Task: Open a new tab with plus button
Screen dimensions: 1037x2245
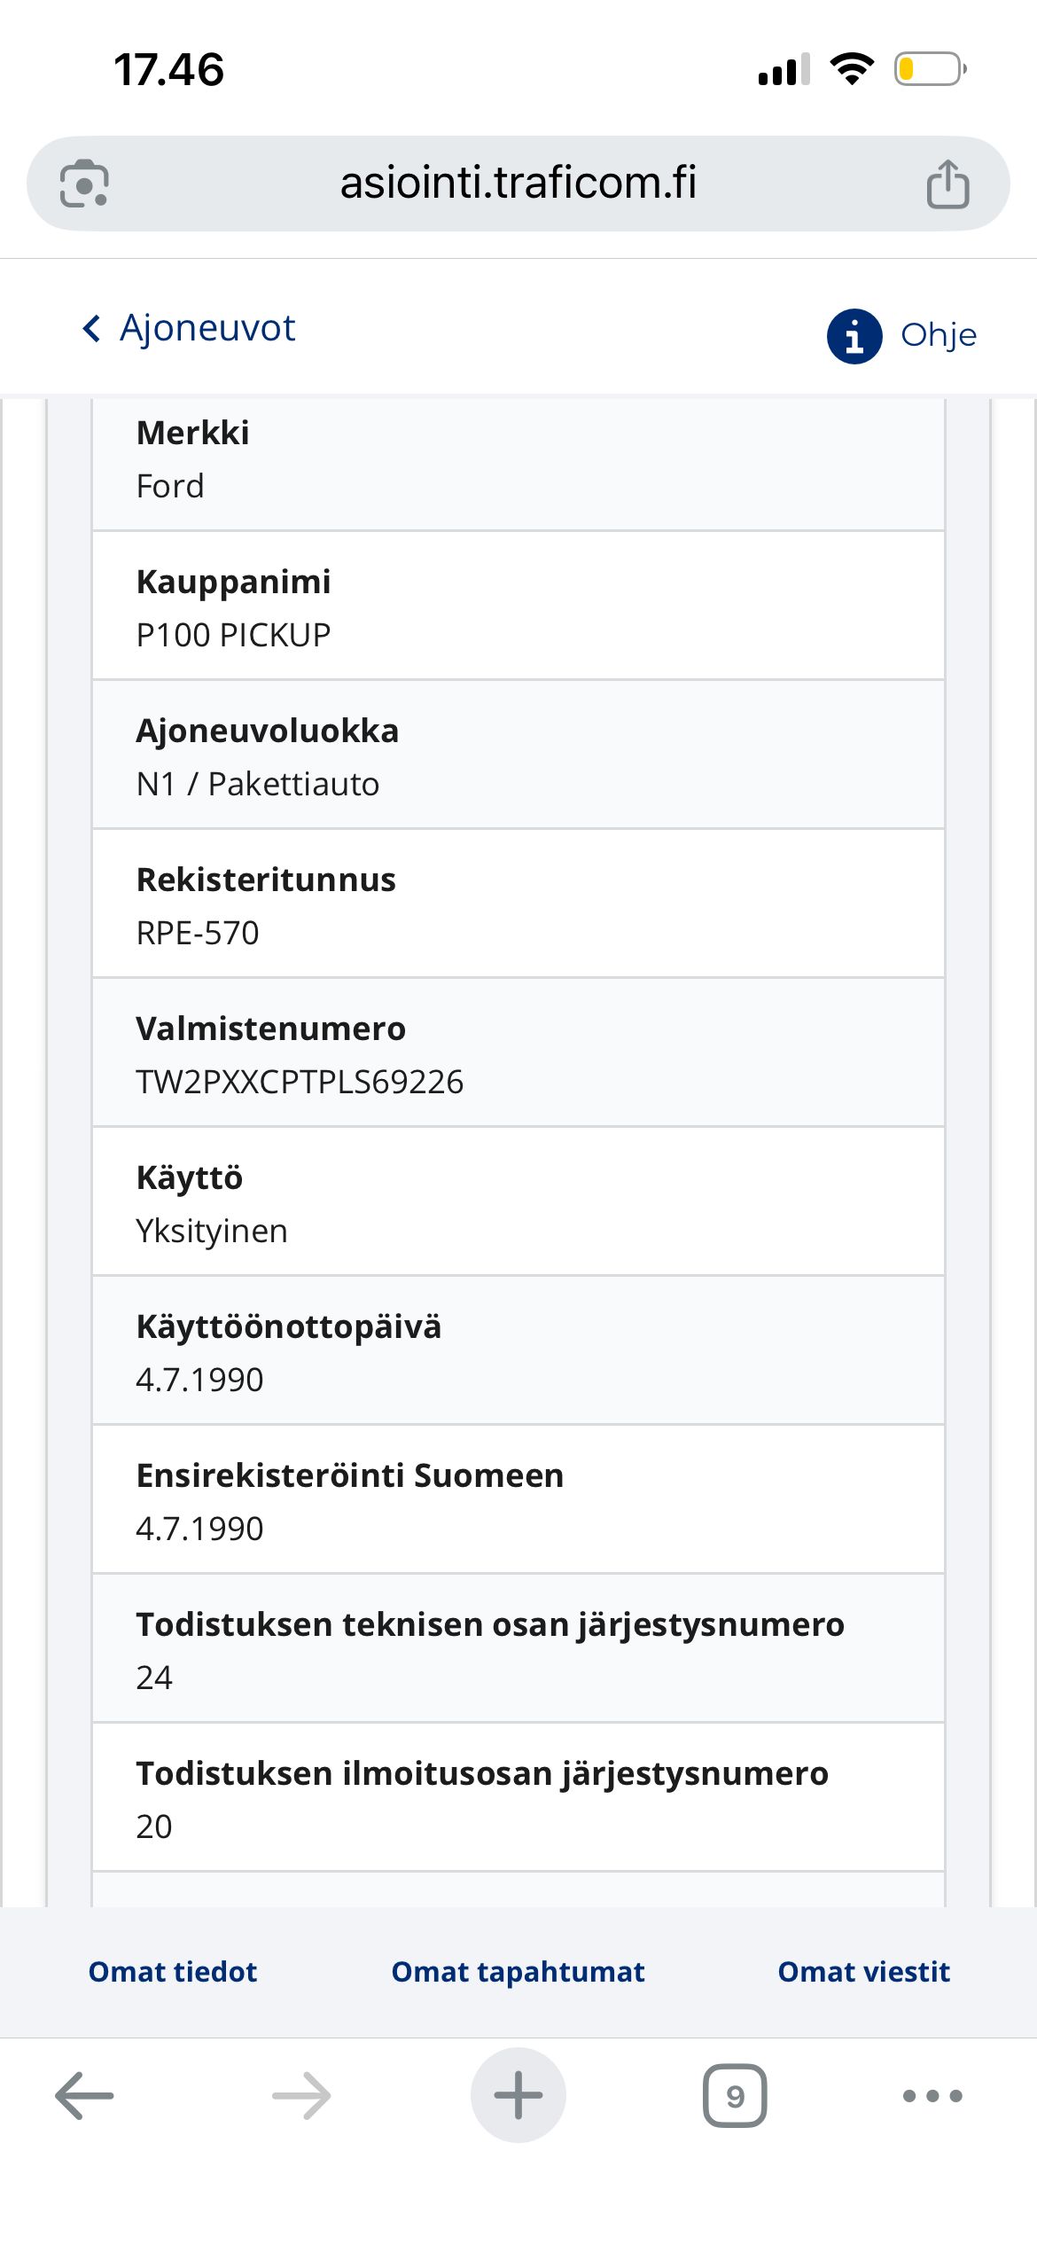Action: tap(518, 2096)
